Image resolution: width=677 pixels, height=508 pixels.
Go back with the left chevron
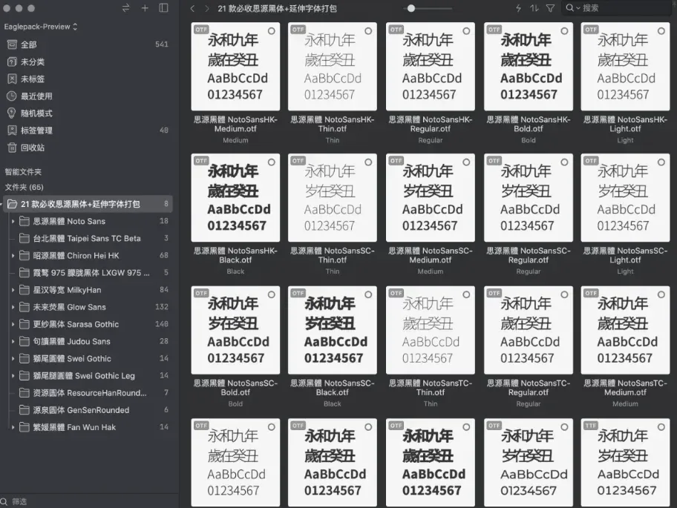coord(192,9)
